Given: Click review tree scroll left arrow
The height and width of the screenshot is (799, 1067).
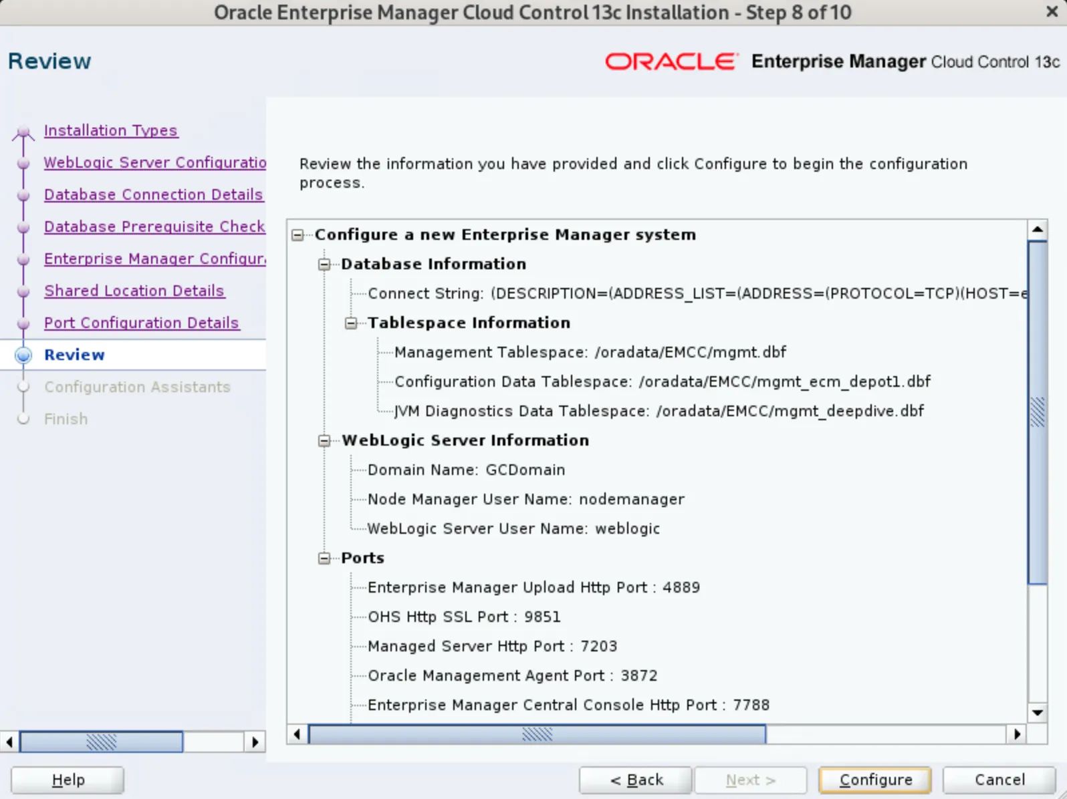Looking at the screenshot, I should [x=298, y=734].
